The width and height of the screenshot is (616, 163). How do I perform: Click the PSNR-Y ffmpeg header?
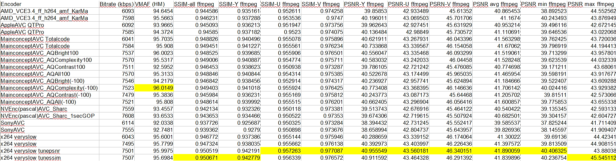pyautogui.click(x=365, y=4)
